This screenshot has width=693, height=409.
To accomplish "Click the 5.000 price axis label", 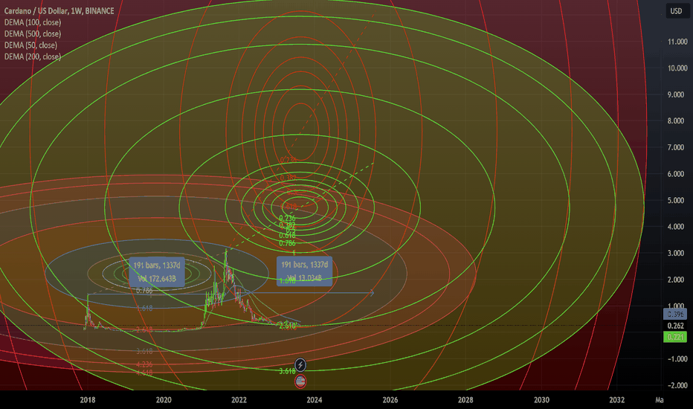I will tap(677, 200).
